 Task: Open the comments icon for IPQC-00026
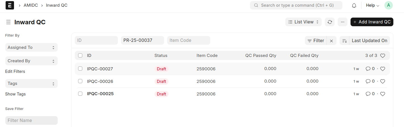[x=368, y=81]
